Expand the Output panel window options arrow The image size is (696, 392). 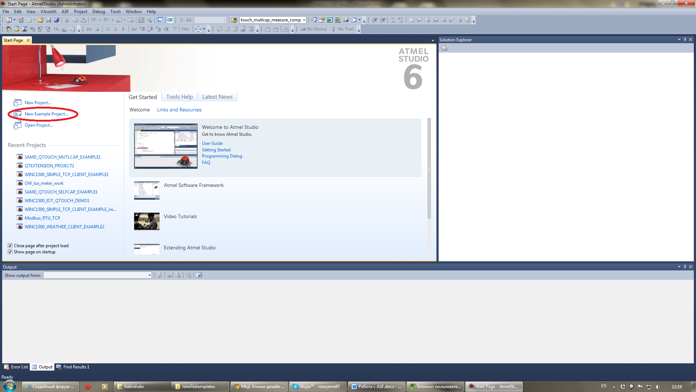coord(679,267)
